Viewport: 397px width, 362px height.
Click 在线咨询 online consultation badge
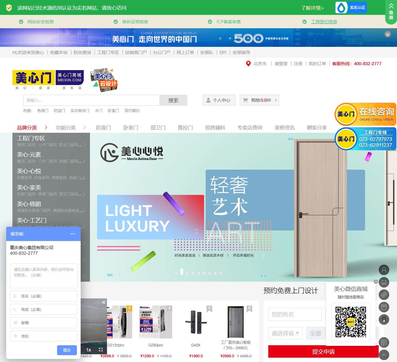point(365,114)
